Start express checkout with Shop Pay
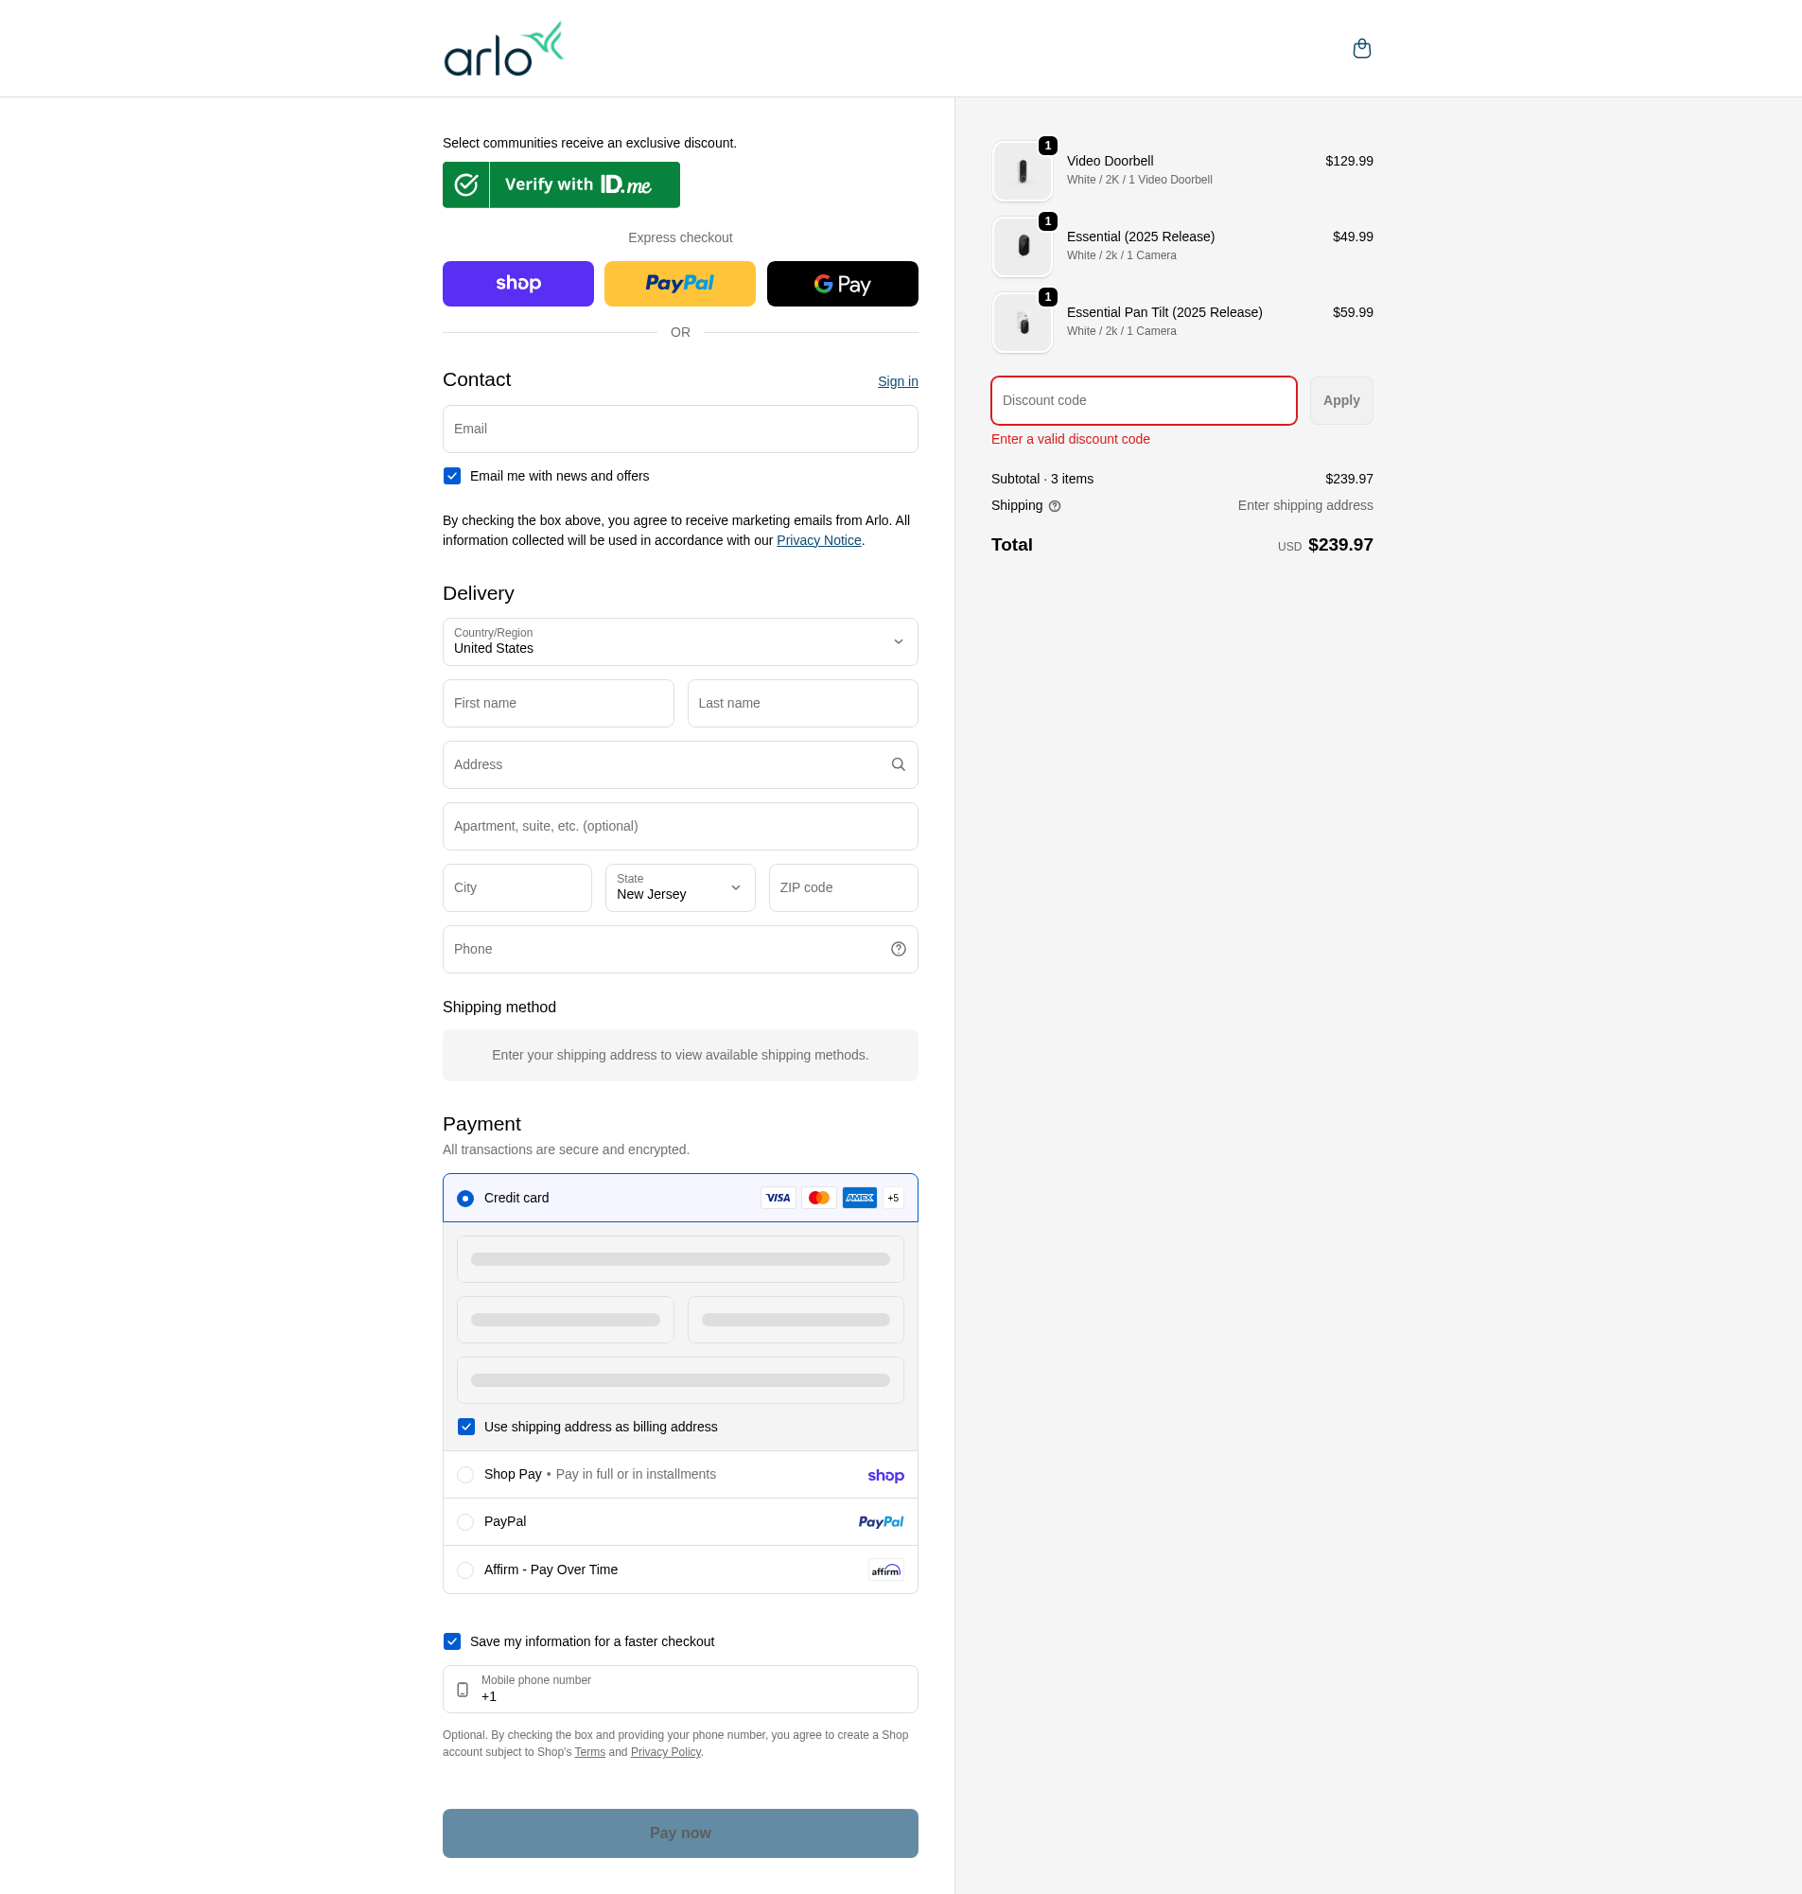 (x=517, y=283)
